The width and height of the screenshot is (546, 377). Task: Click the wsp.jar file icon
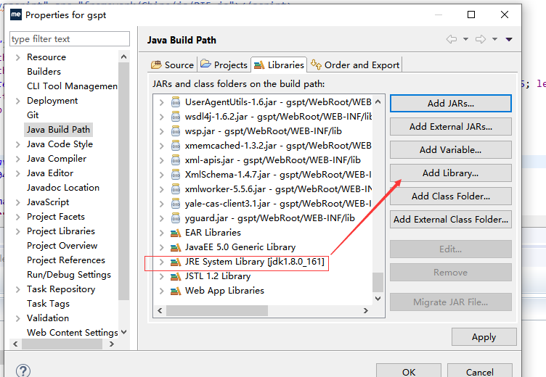tap(175, 131)
